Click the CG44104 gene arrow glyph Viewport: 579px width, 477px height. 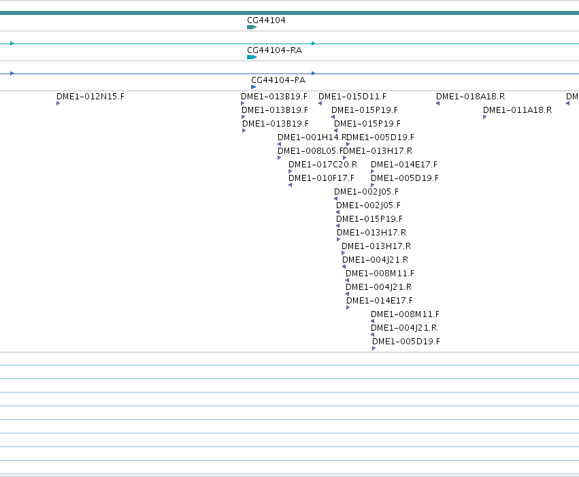[x=252, y=27]
